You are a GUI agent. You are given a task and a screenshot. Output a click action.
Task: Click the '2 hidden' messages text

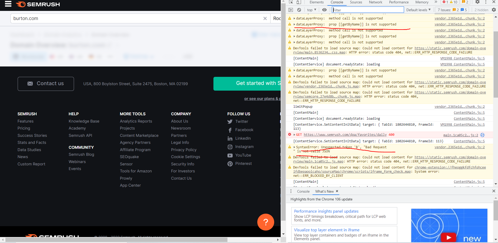pos(481,10)
